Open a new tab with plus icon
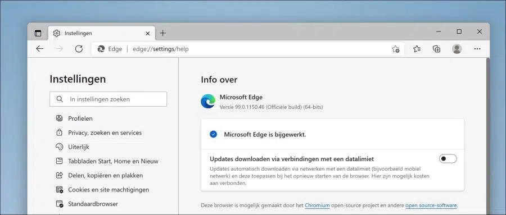Viewport: 506px width, 215px height. pos(163,33)
